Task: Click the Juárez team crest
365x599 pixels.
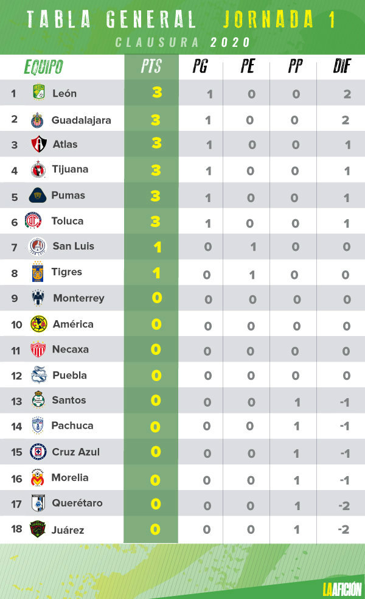Action: 38,529
